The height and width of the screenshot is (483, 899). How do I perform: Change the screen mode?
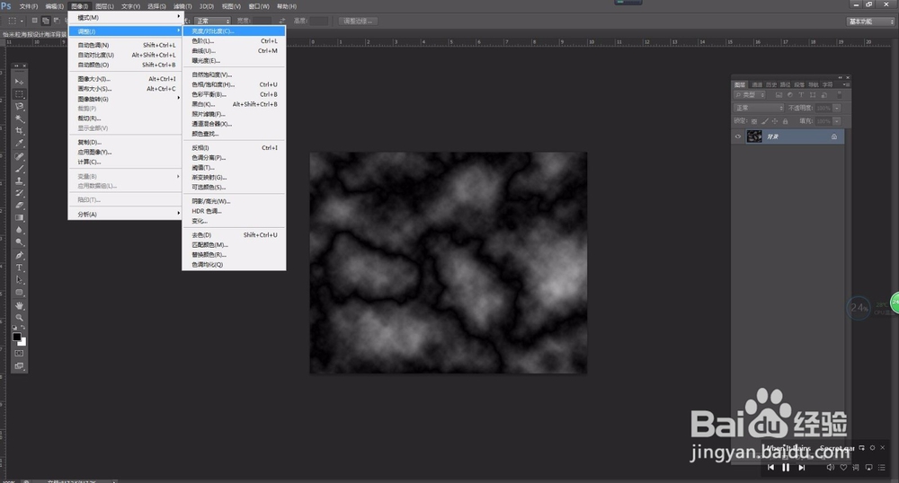pyautogui.click(x=19, y=366)
